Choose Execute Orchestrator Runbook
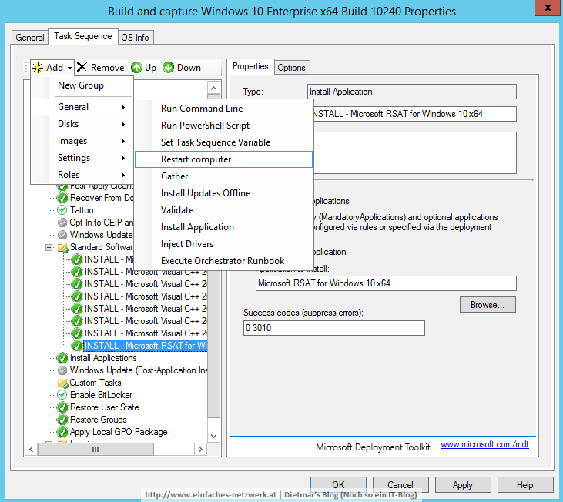The image size is (563, 502). (223, 261)
